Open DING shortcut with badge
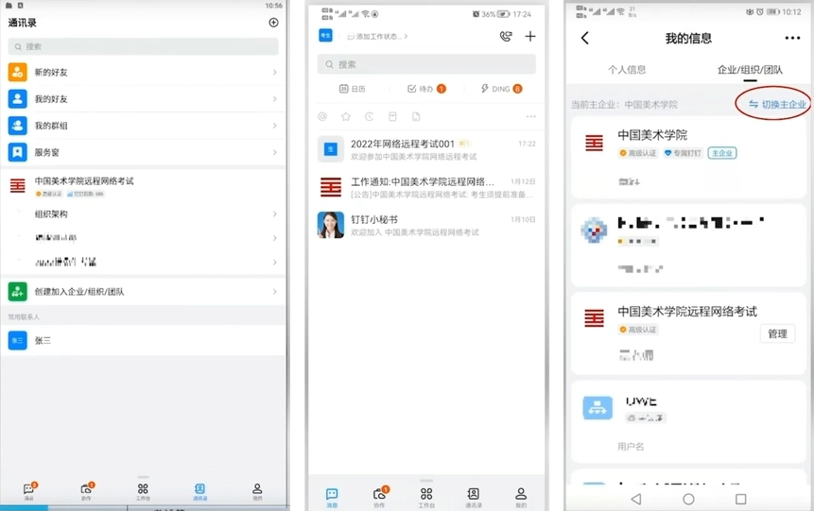Screen dimensions: 814x511 pos(501,89)
